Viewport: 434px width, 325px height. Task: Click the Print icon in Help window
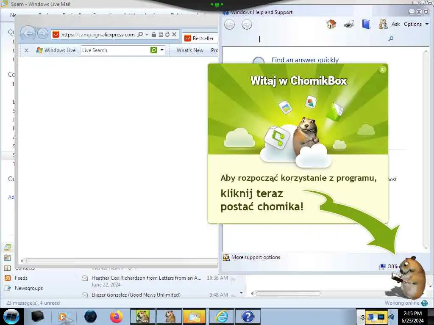pos(349,24)
